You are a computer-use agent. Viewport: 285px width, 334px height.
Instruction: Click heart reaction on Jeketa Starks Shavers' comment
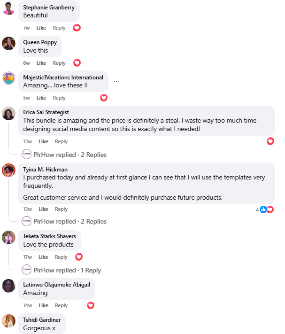[x=79, y=257]
